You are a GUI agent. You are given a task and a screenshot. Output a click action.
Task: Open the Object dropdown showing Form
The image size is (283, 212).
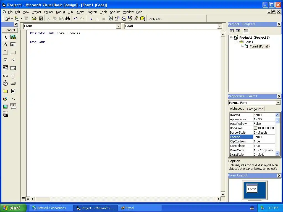(119, 26)
